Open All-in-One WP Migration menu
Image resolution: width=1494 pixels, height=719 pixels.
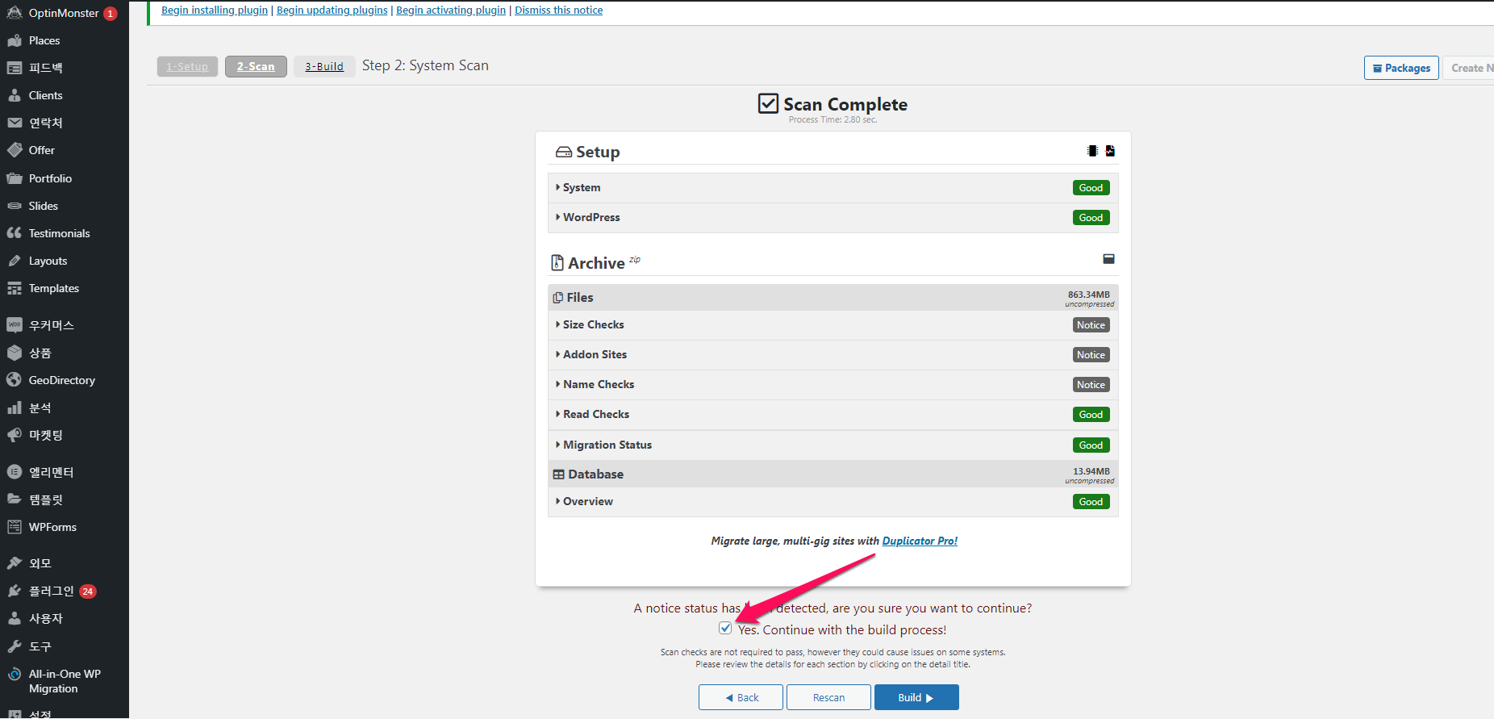click(x=64, y=681)
